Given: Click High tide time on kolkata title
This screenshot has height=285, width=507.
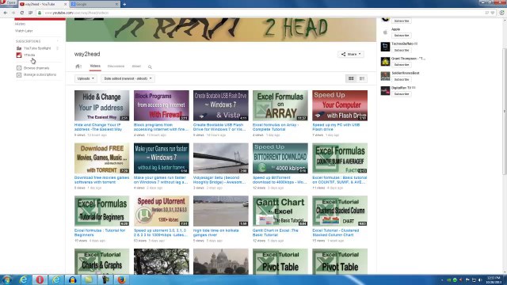Looking at the screenshot, I should [215, 233].
